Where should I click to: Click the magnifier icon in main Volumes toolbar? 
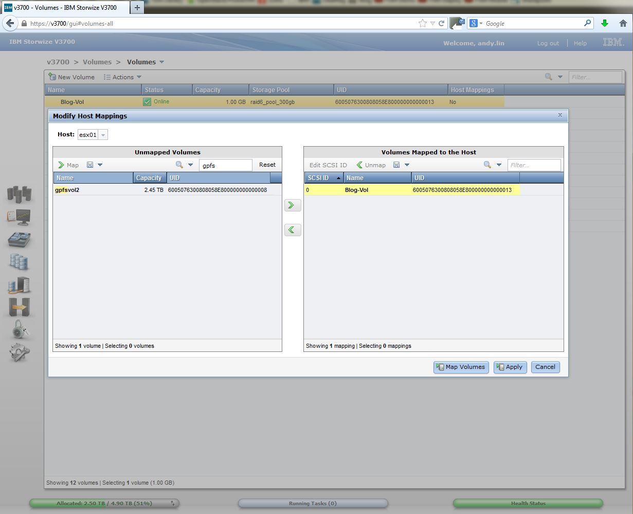pos(549,77)
